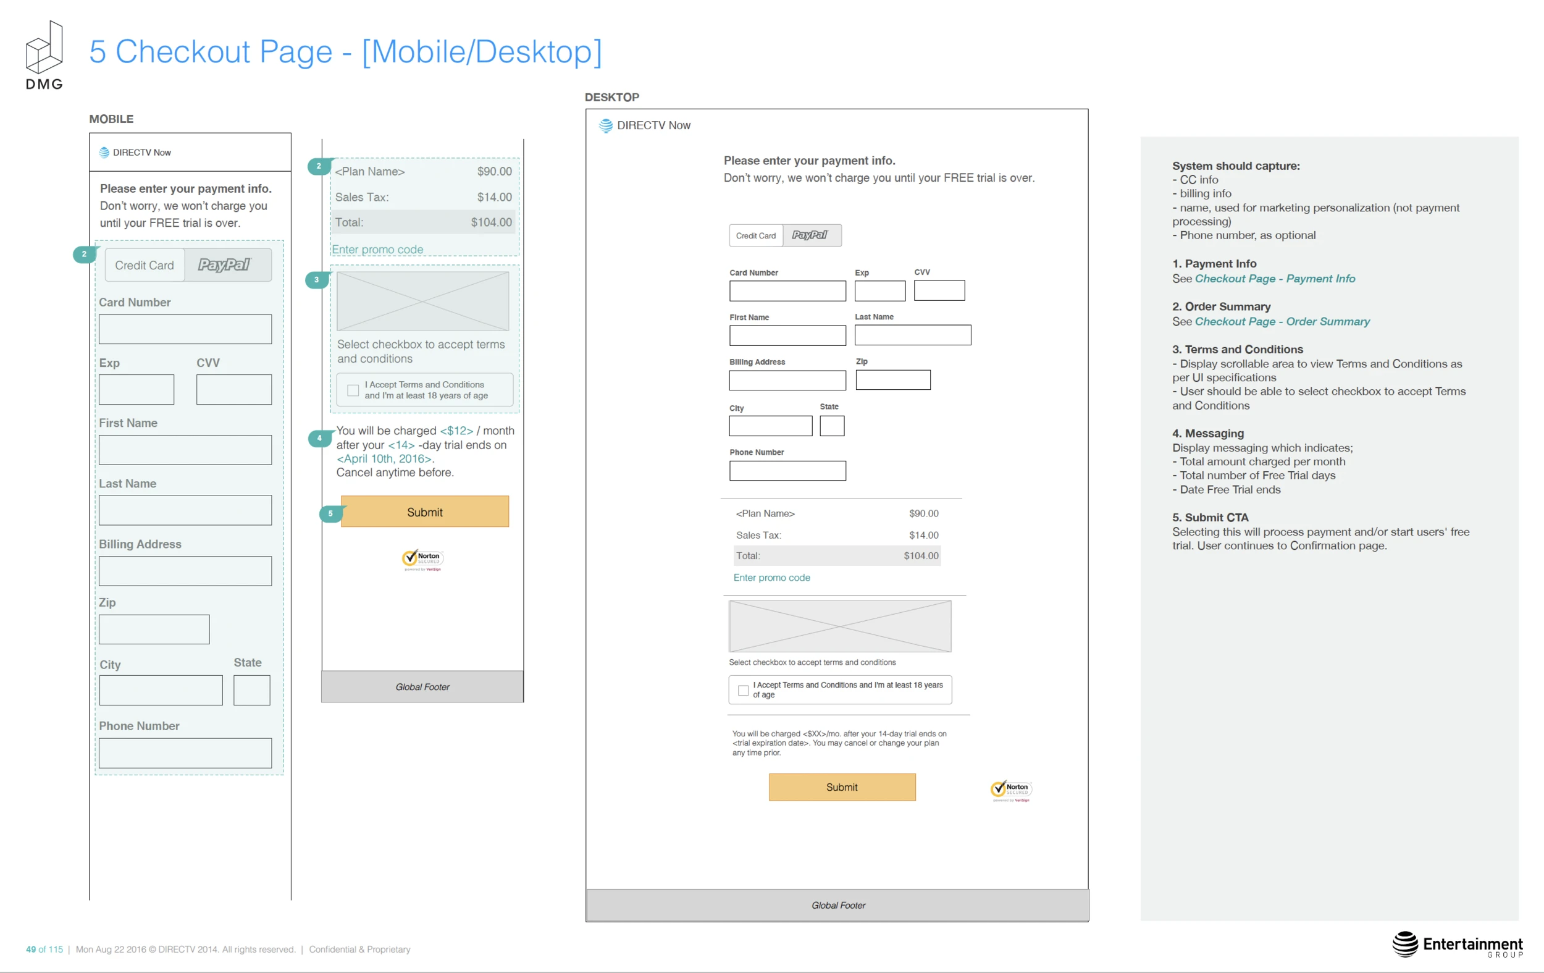
Task: Click the desktop State field
Action: [x=833, y=426]
